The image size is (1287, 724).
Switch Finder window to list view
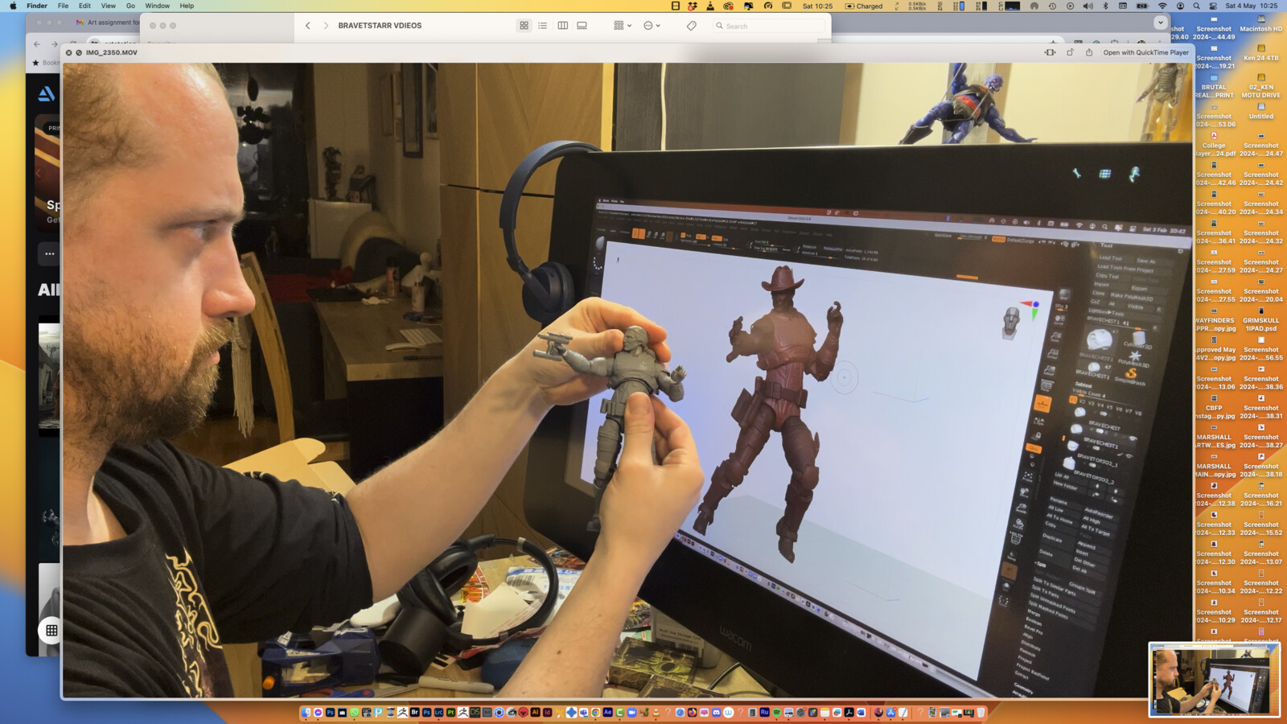543,26
